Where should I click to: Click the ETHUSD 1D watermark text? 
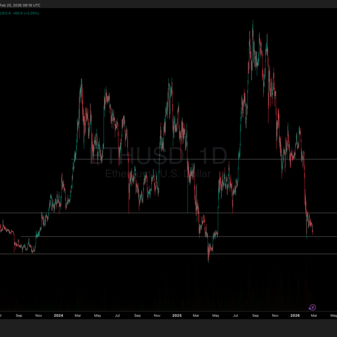click(158, 156)
